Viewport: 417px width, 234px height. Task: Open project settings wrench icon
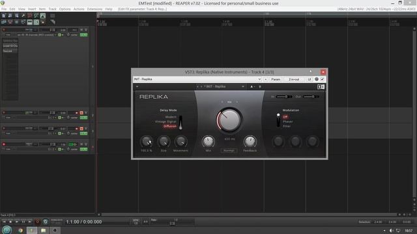click(x=23, y=16)
